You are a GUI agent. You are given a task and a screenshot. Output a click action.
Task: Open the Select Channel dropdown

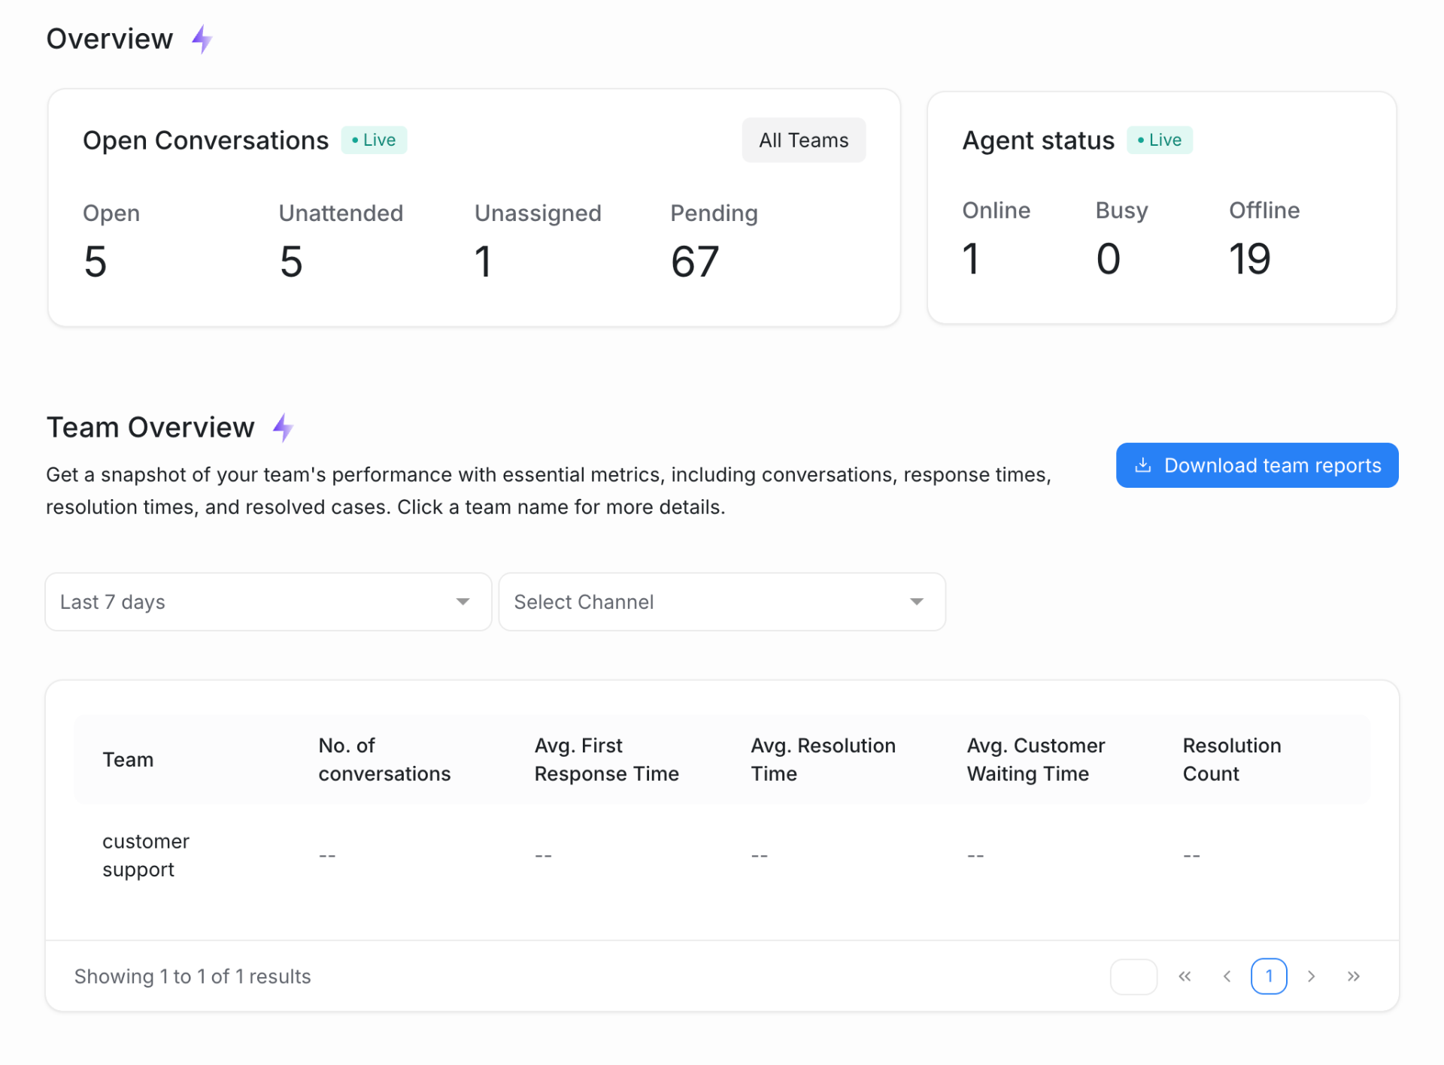click(x=722, y=602)
